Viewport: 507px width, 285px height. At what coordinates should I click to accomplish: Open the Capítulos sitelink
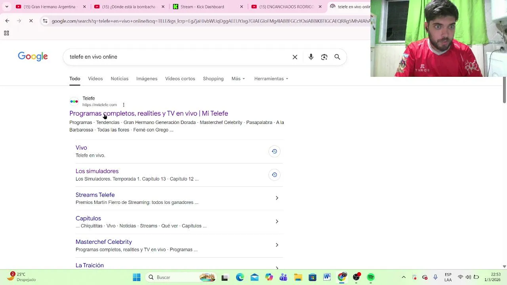[88, 218]
